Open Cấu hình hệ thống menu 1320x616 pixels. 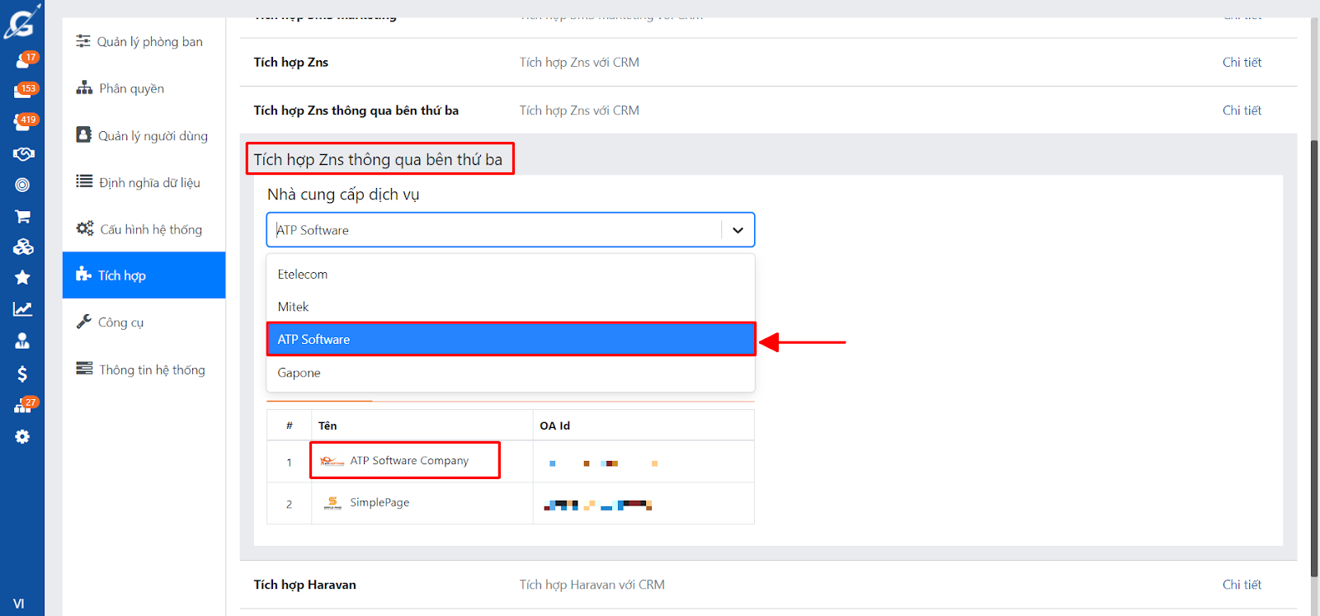144,229
